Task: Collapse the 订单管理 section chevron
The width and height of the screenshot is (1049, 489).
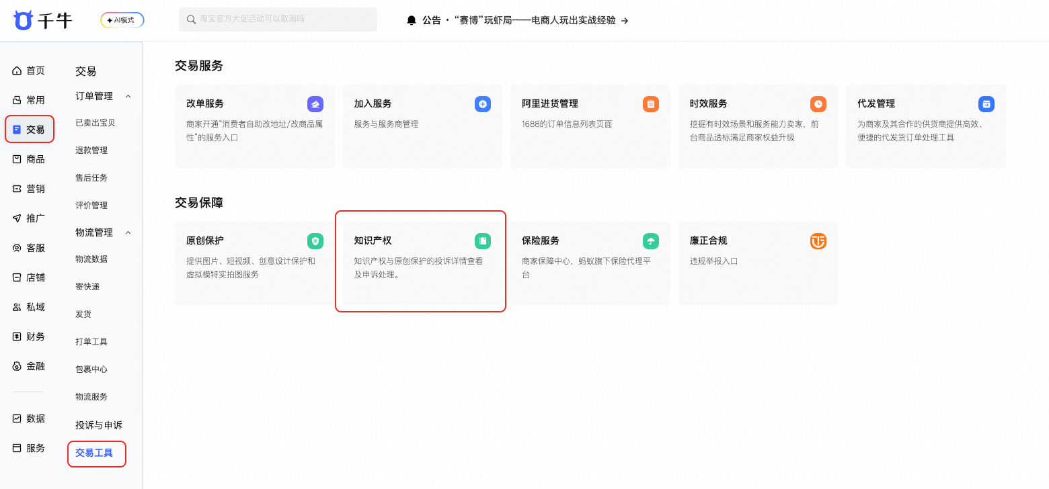Action: pos(128,96)
